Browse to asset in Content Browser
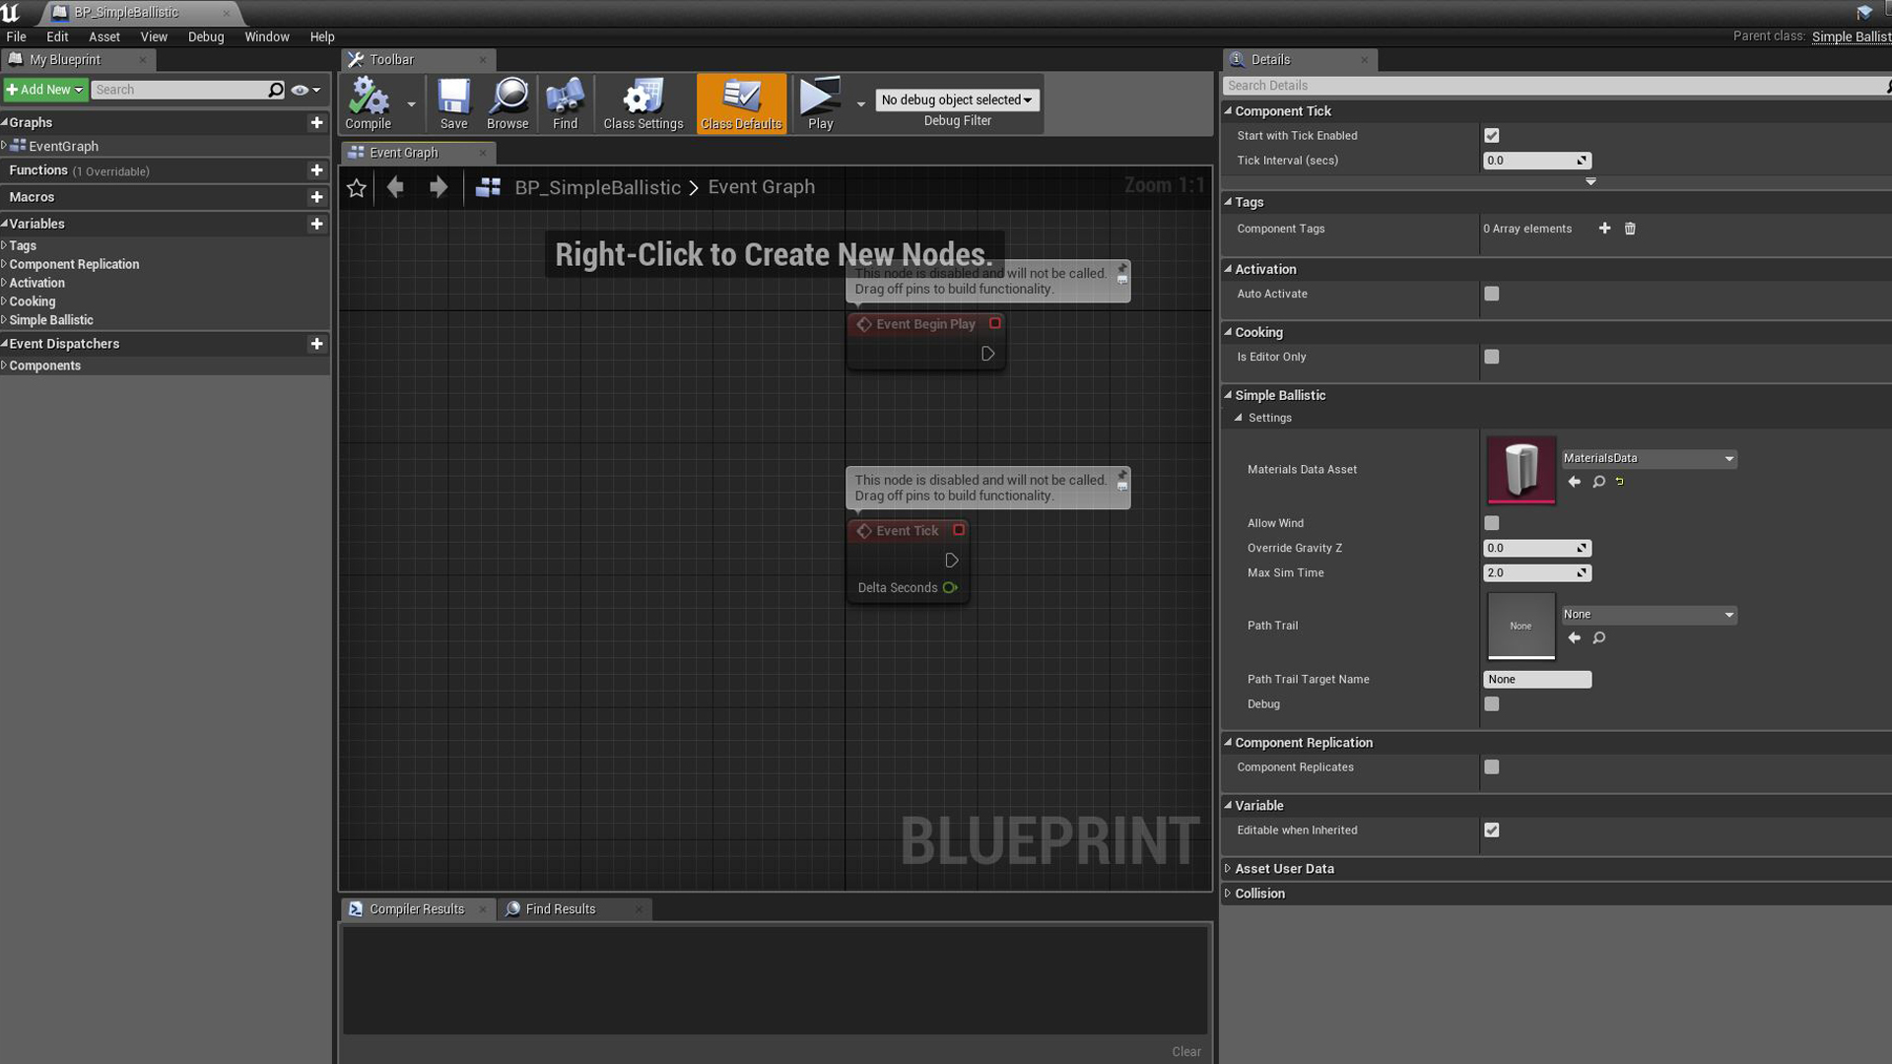 click(x=507, y=101)
